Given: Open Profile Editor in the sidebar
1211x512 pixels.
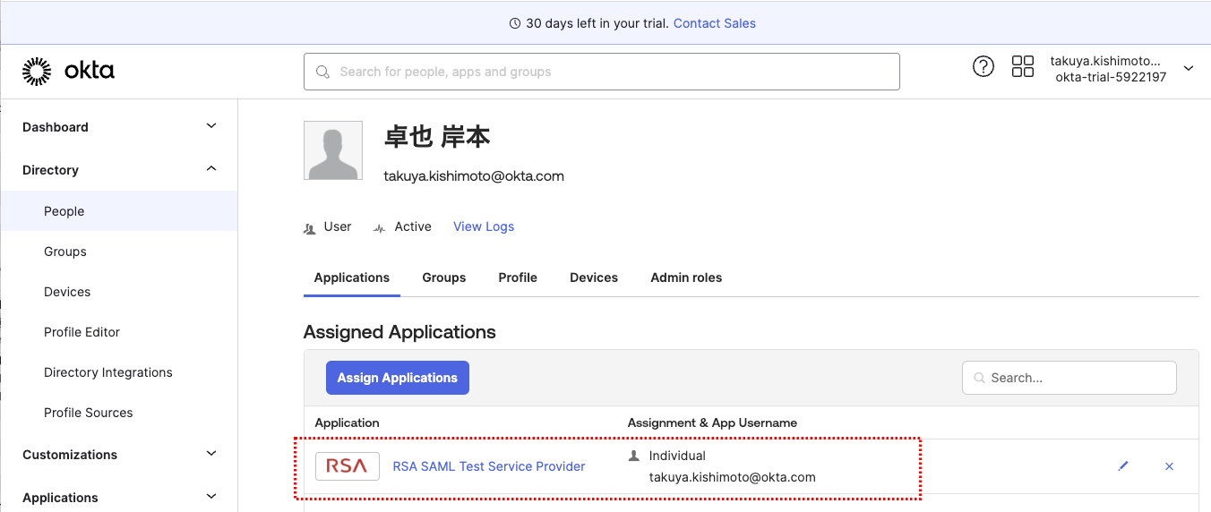Looking at the screenshot, I should point(82,332).
